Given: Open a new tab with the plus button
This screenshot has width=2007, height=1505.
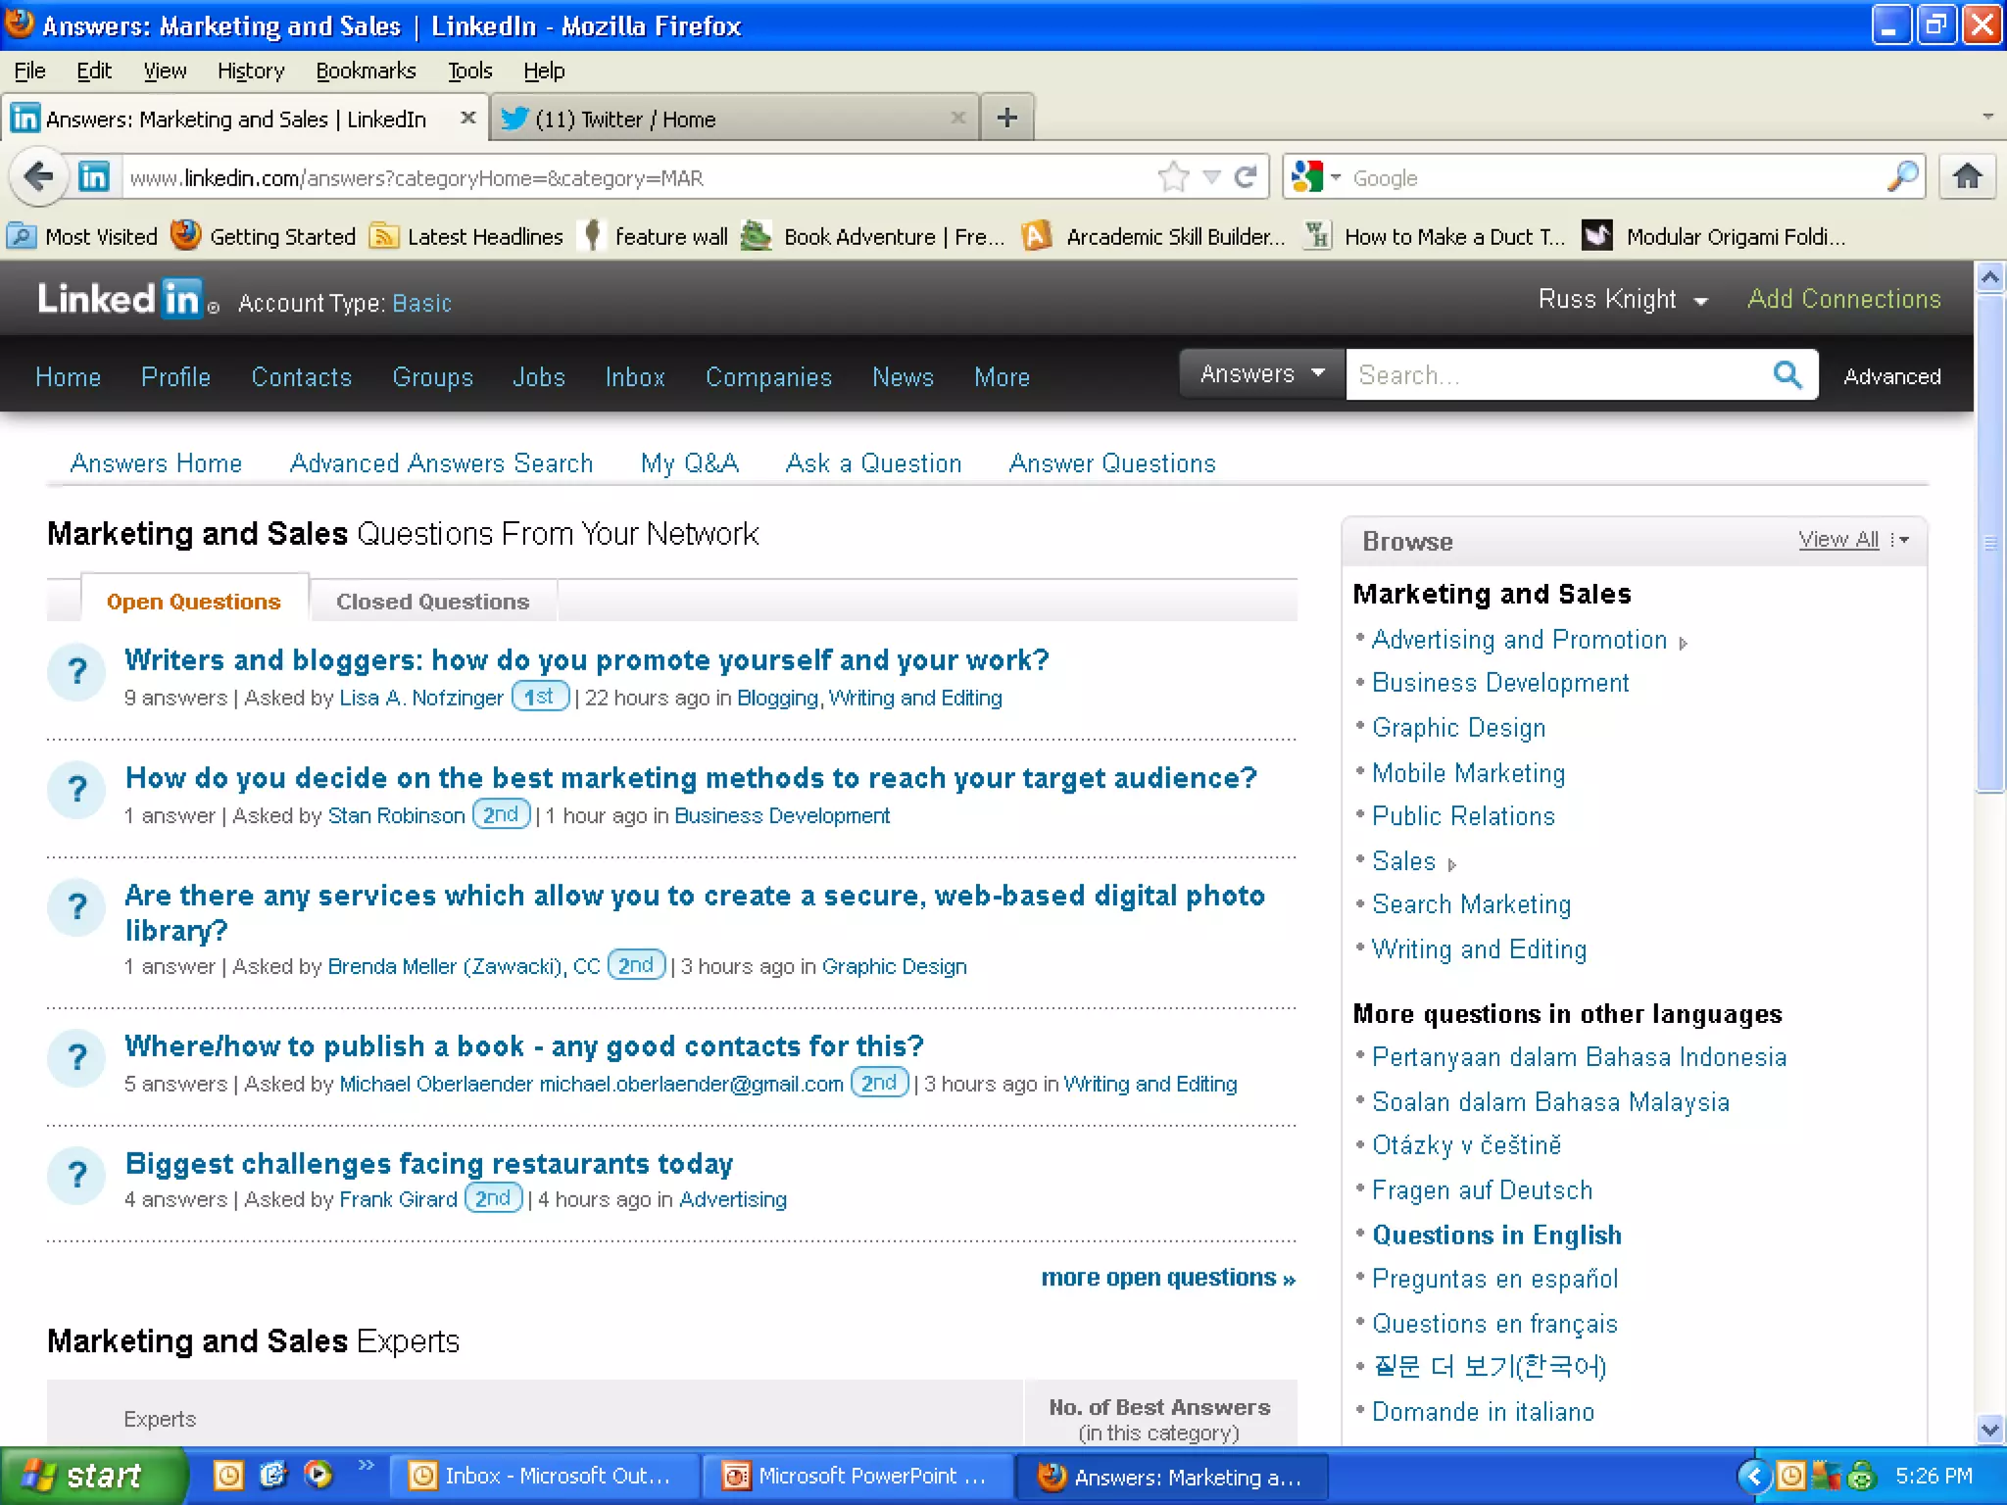Looking at the screenshot, I should (x=1006, y=119).
